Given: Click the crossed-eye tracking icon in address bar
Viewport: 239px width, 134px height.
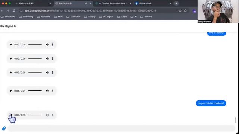Looking at the screenshot, I should click(180, 10).
